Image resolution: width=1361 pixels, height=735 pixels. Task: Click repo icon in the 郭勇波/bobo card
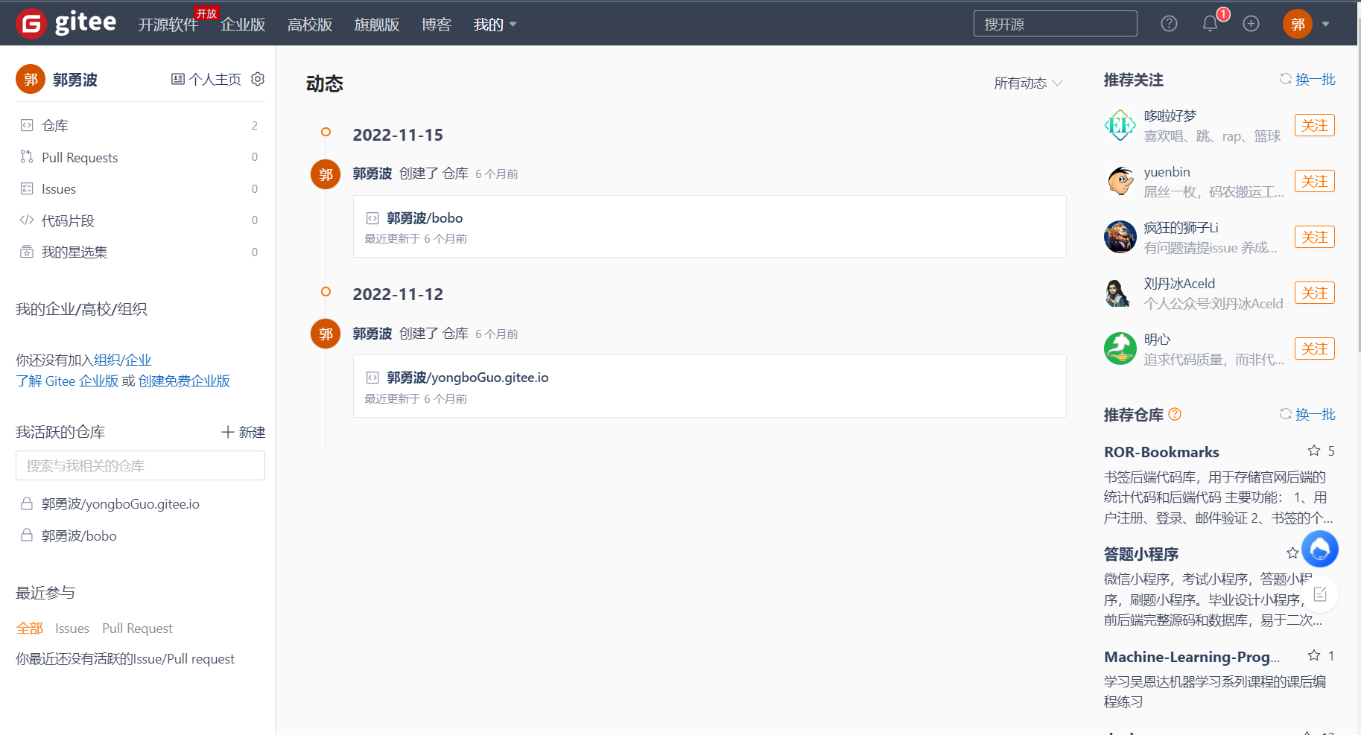click(372, 218)
